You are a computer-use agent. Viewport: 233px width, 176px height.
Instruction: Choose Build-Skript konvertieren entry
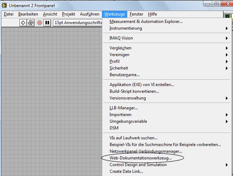(167, 91)
